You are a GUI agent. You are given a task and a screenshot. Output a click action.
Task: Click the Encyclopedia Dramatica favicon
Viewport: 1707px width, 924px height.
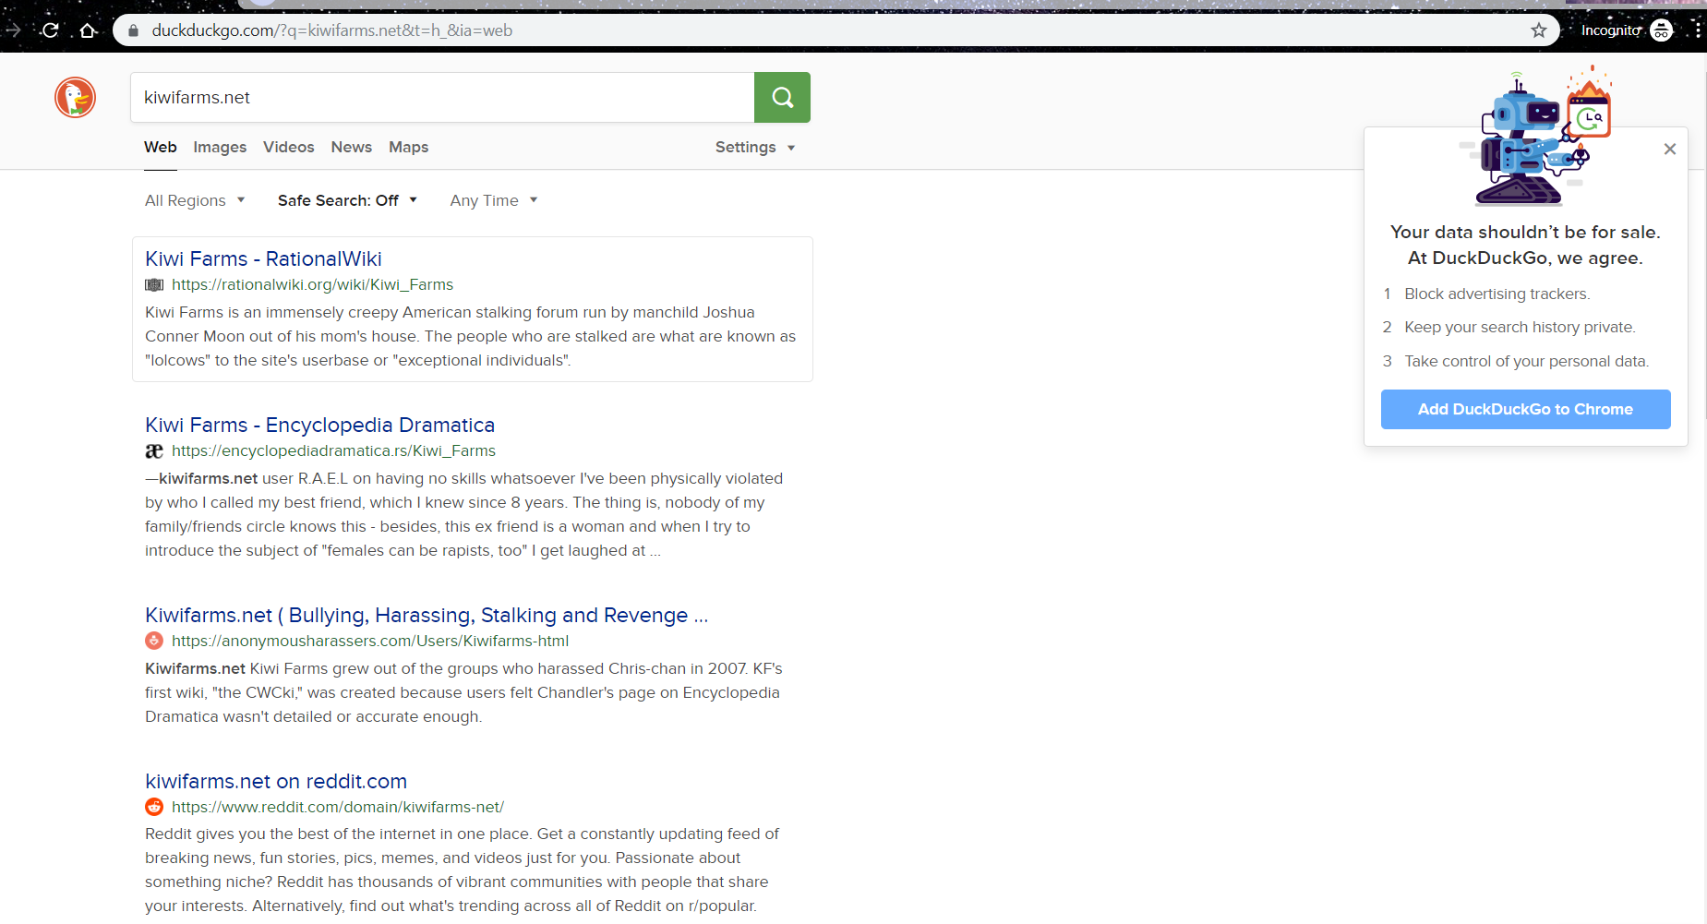tap(154, 451)
